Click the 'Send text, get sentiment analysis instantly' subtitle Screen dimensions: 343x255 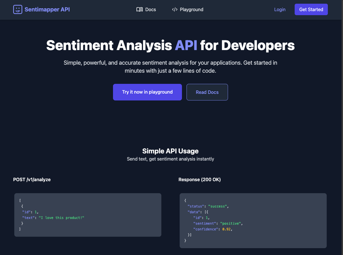point(170,159)
